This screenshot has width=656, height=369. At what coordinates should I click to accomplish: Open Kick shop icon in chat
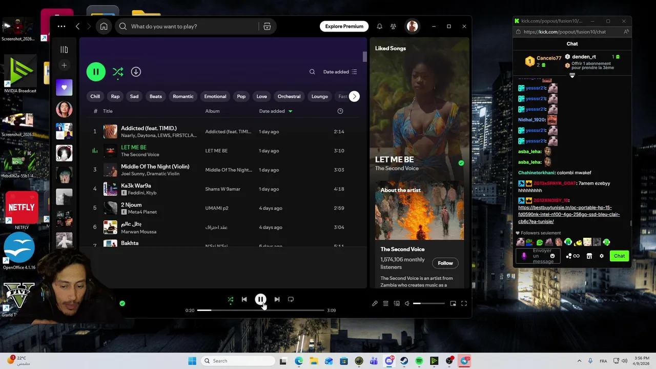[589, 256]
